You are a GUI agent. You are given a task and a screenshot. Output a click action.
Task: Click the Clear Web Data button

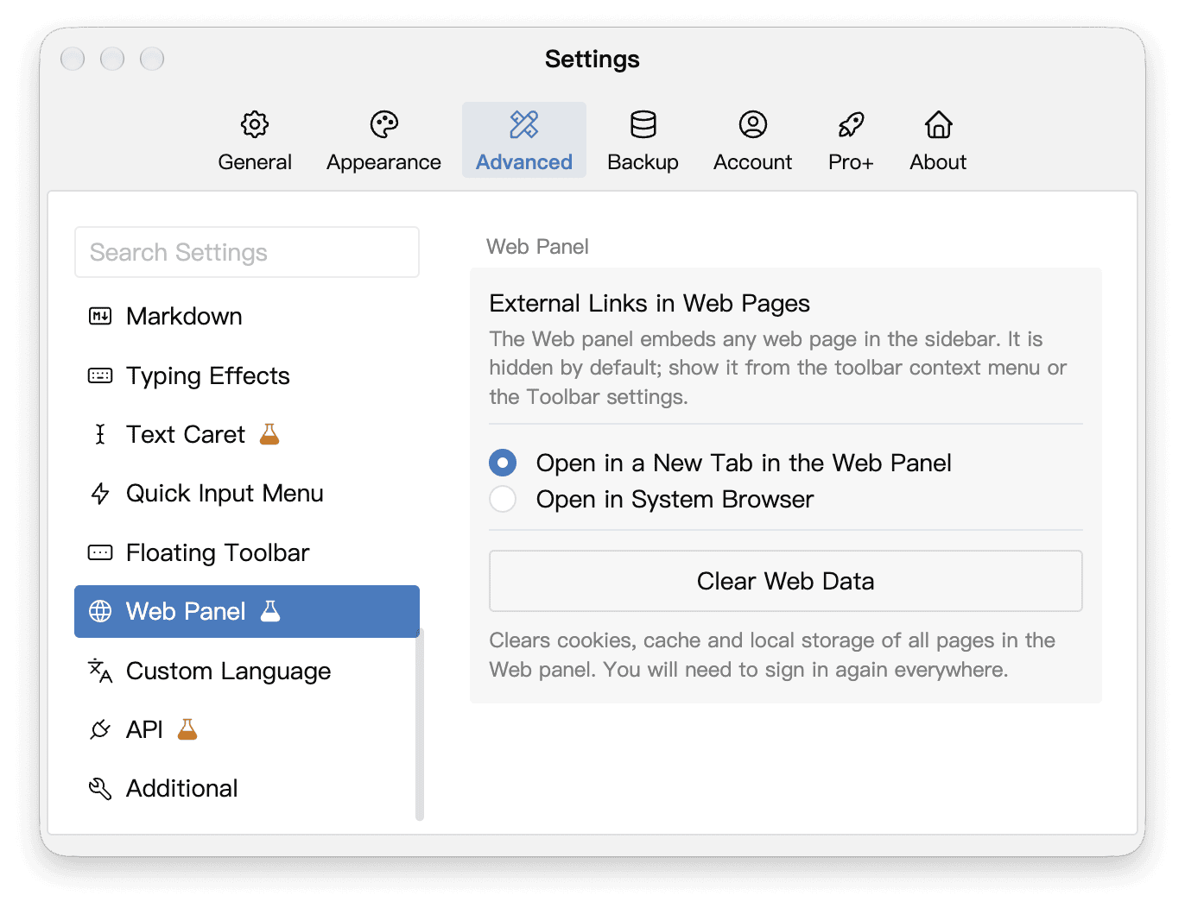[786, 581]
